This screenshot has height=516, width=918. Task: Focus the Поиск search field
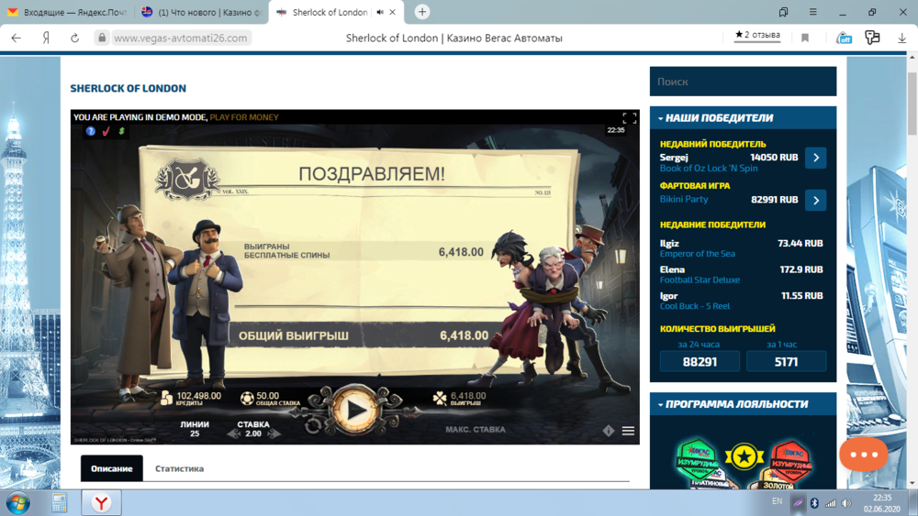click(743, 82)
